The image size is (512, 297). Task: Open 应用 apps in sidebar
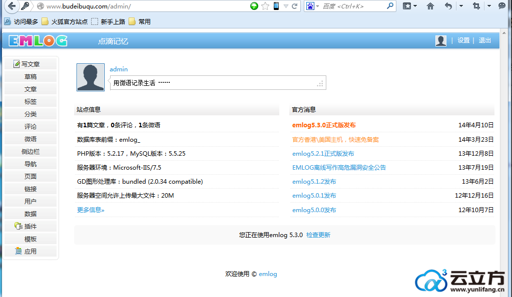pos(31,252)
